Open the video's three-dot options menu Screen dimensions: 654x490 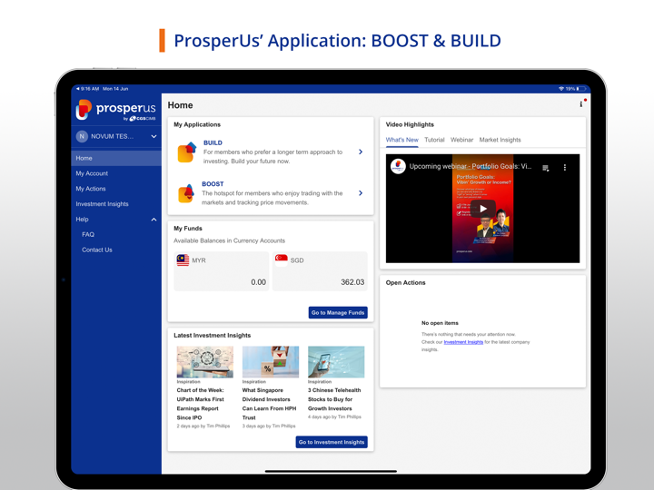point(565,168)
